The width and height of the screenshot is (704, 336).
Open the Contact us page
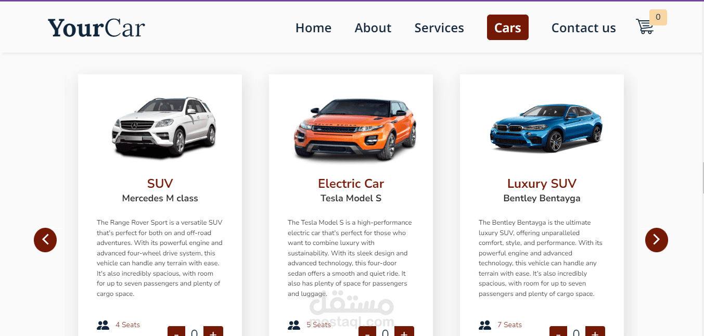click(x=584, y=28)
